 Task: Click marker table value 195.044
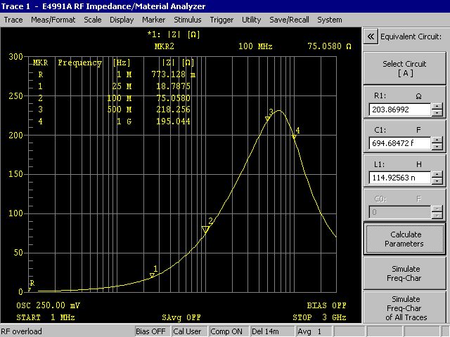(x=173, y=121)
